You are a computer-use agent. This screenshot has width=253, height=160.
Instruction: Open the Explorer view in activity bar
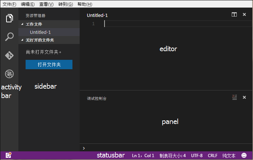[x=9, y=18]
